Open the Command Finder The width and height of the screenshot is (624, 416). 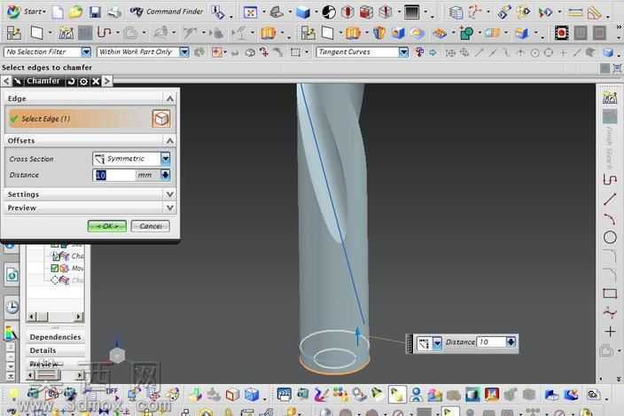(x=168, y=12)
